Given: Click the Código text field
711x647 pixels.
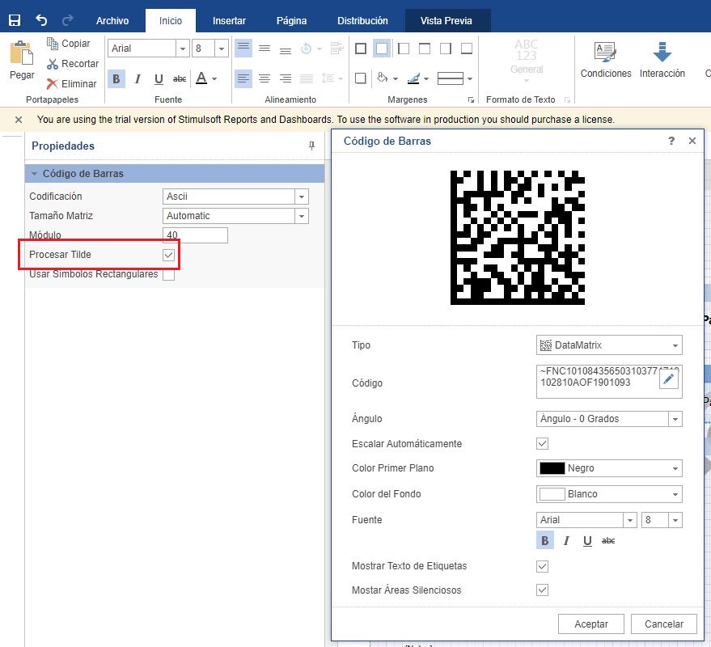Looking at the screenshot, I should point(609,382).
